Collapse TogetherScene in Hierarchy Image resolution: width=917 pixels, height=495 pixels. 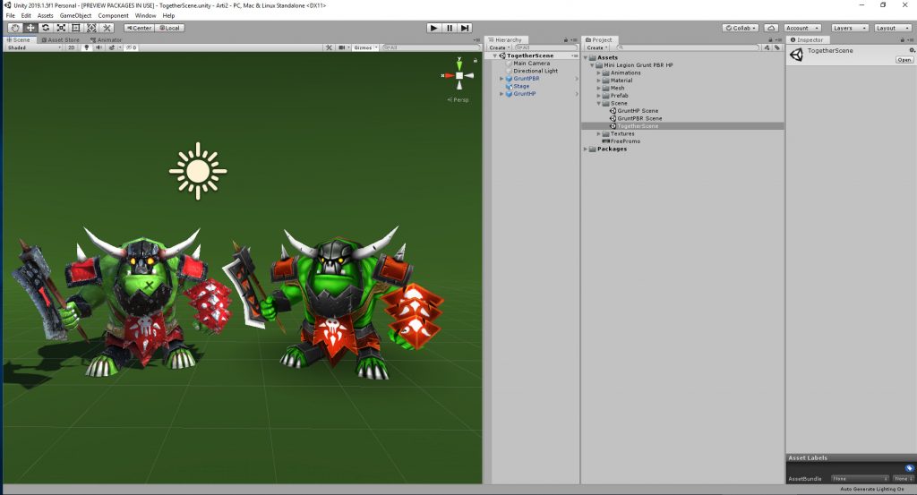pyautogui.click(x=494, y=55)
